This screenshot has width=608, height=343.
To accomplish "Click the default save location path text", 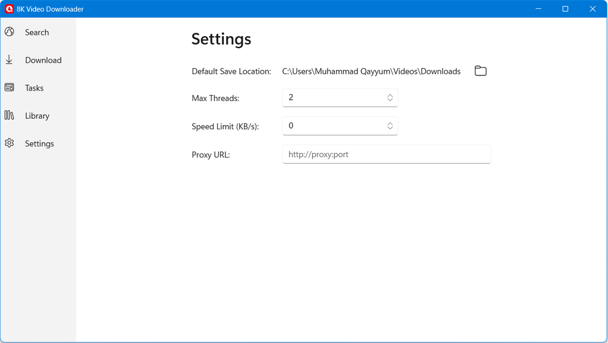I will tap(371, 71).
